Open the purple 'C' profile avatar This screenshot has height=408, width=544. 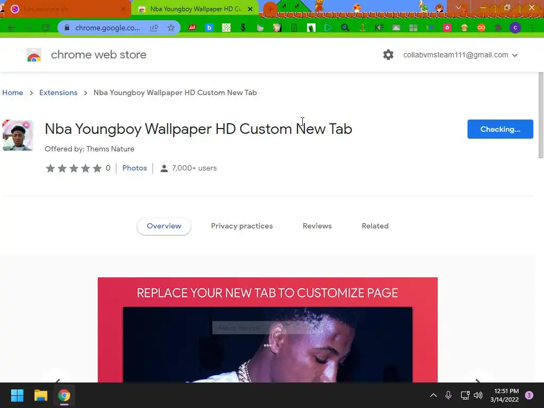pyautogui.click(x=515, y=28)
